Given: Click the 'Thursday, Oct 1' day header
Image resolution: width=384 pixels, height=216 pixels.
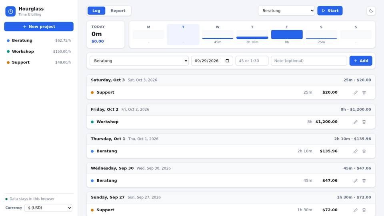Looking at the screenshot, I should click(x=231, y=139).
